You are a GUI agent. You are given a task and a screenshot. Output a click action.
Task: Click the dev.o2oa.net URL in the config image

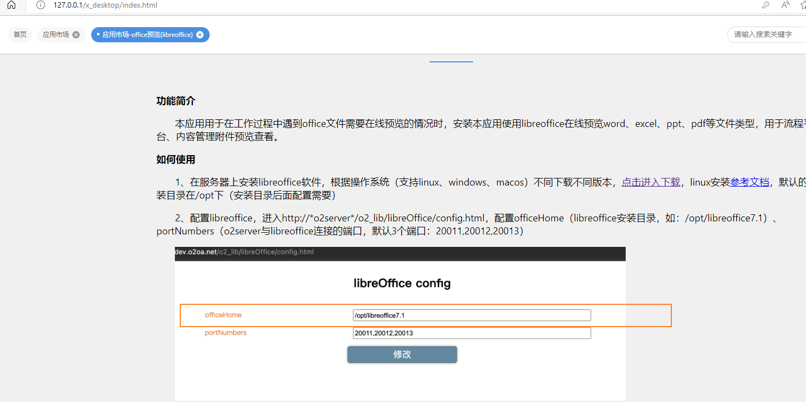[244, 252]
